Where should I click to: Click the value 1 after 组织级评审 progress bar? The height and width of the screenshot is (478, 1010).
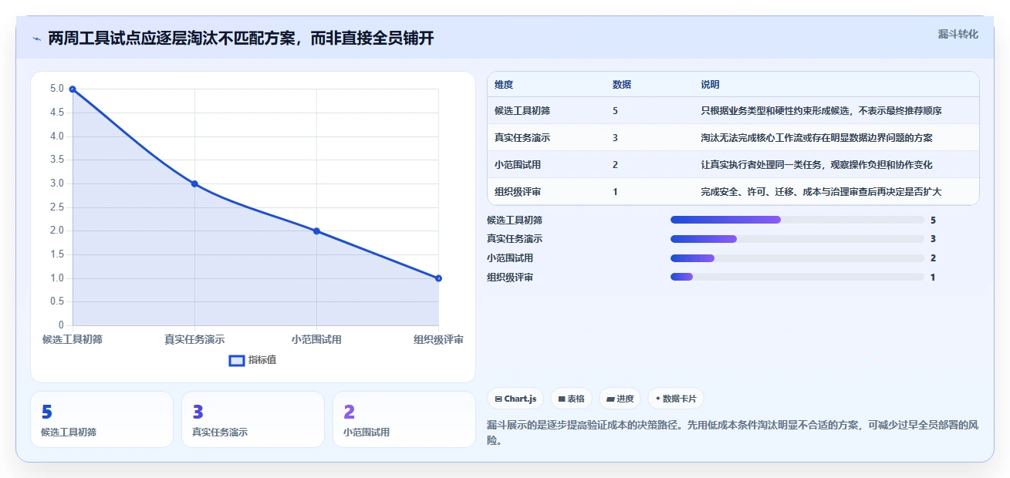pyautogui.click(x=933, y=277)
